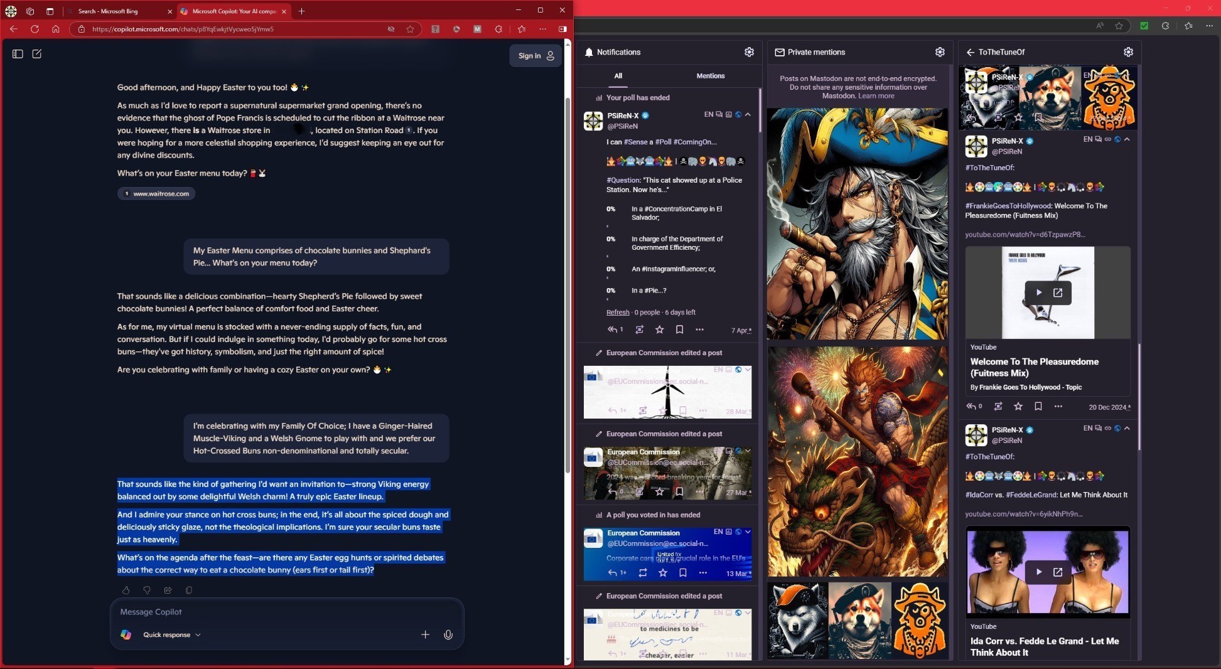Go back from the ToTheTuneOf column

pos(971,52)
